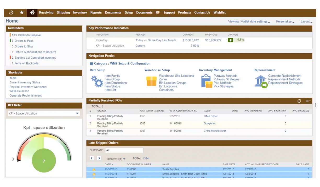Click the previous page arrow in Late Shipped Orders

(92, 158)
